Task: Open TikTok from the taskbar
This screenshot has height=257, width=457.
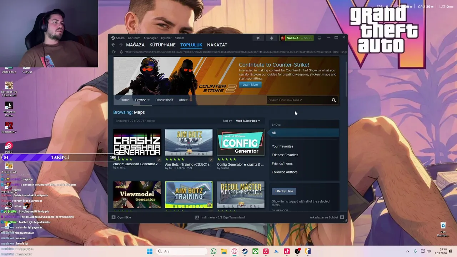Action: pyautogui.click(x=287, y=251)
